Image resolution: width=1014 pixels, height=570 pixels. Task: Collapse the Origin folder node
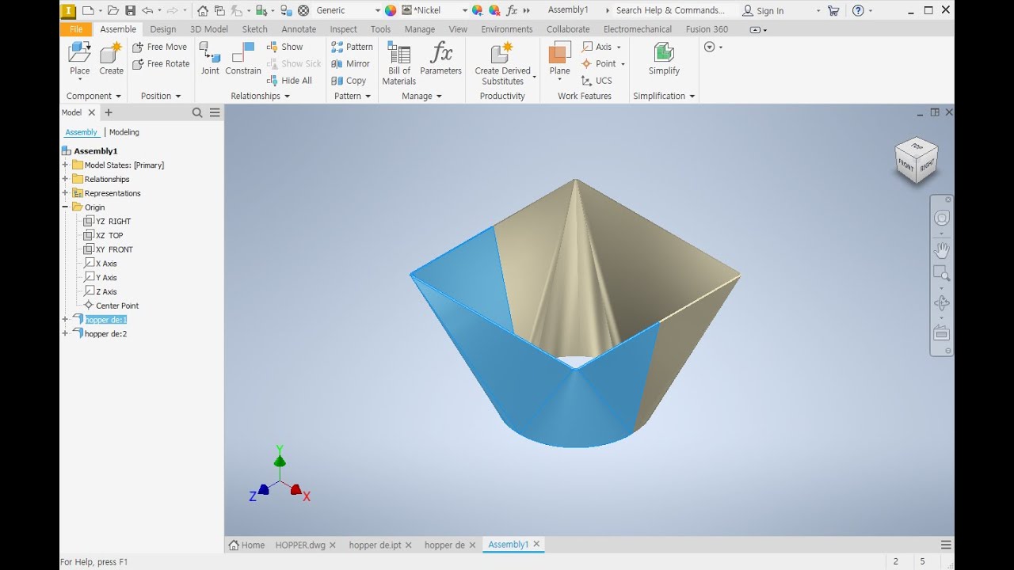tap(65, 207)
